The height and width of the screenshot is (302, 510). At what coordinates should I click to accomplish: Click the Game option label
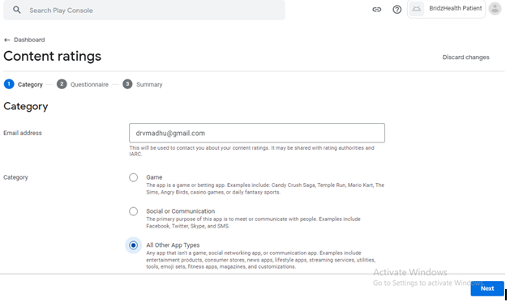154,177
